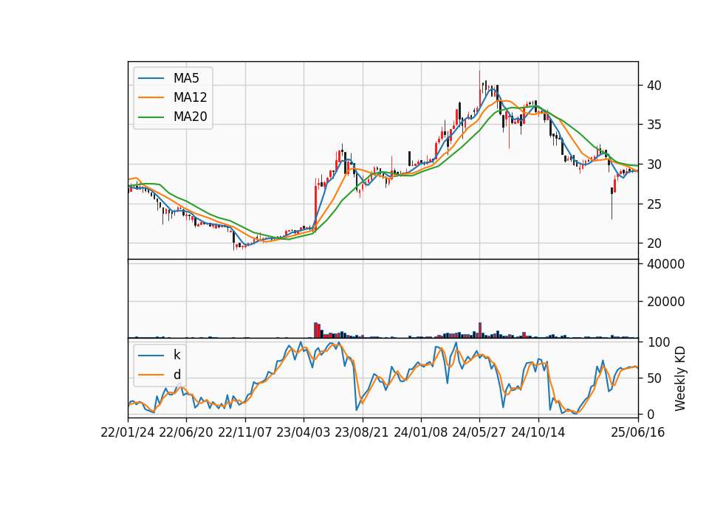Click the MA12 legend label
709x509 pixels.
click(x=190, y=97)
